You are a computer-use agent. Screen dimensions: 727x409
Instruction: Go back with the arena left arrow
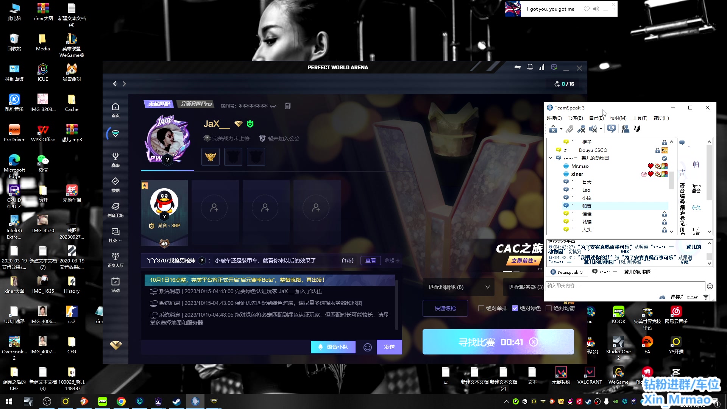[x=115, y=84]
